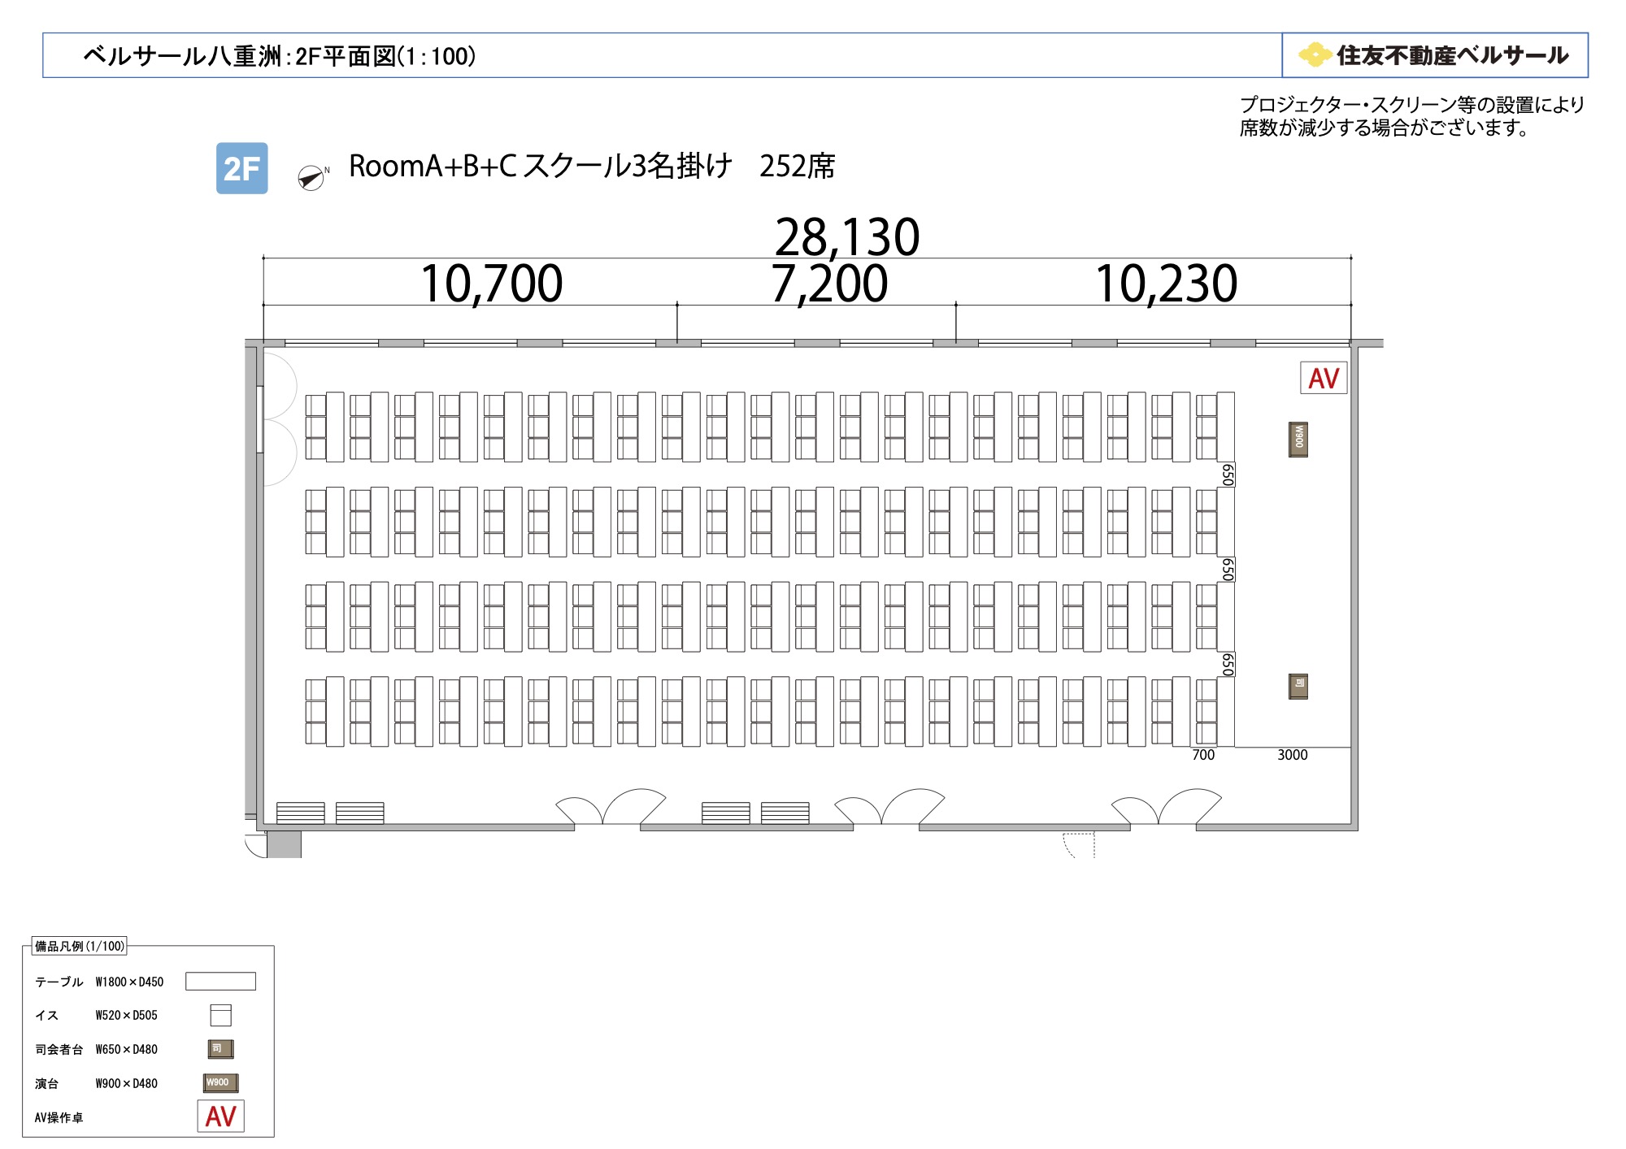1626x1149 pixels.
Task: Click the 10,230 dimension label
Action: tap(1166, 284)
